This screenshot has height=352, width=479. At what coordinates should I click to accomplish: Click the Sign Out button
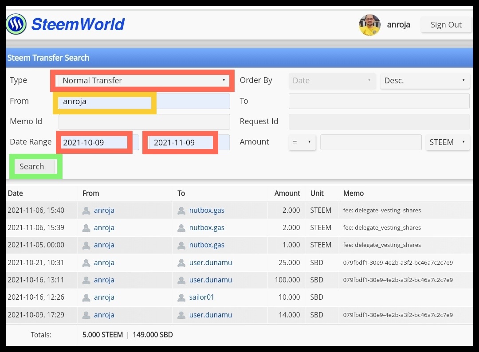[446, 25]
